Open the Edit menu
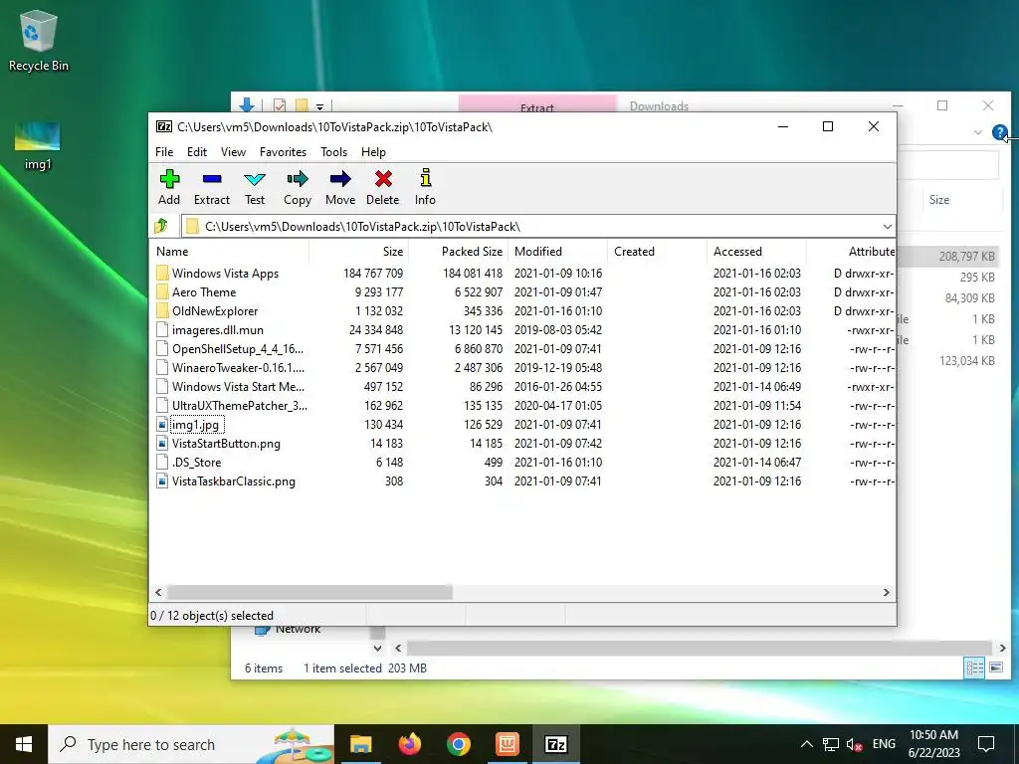1019x764 pixels. [x=197, y=152]
